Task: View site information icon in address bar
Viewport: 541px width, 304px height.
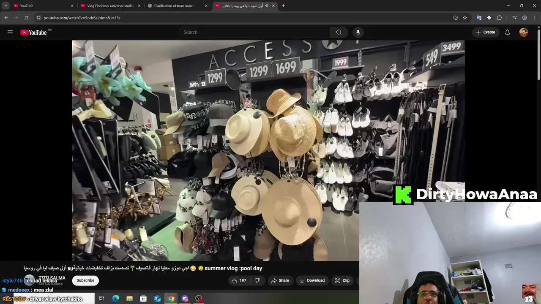Action: 38,18
